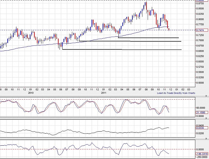Image resolution: width=209 pixels, height=159 pixels.
Task: Click the -250.0000 scale label in bottom panel
Action: 202,157
